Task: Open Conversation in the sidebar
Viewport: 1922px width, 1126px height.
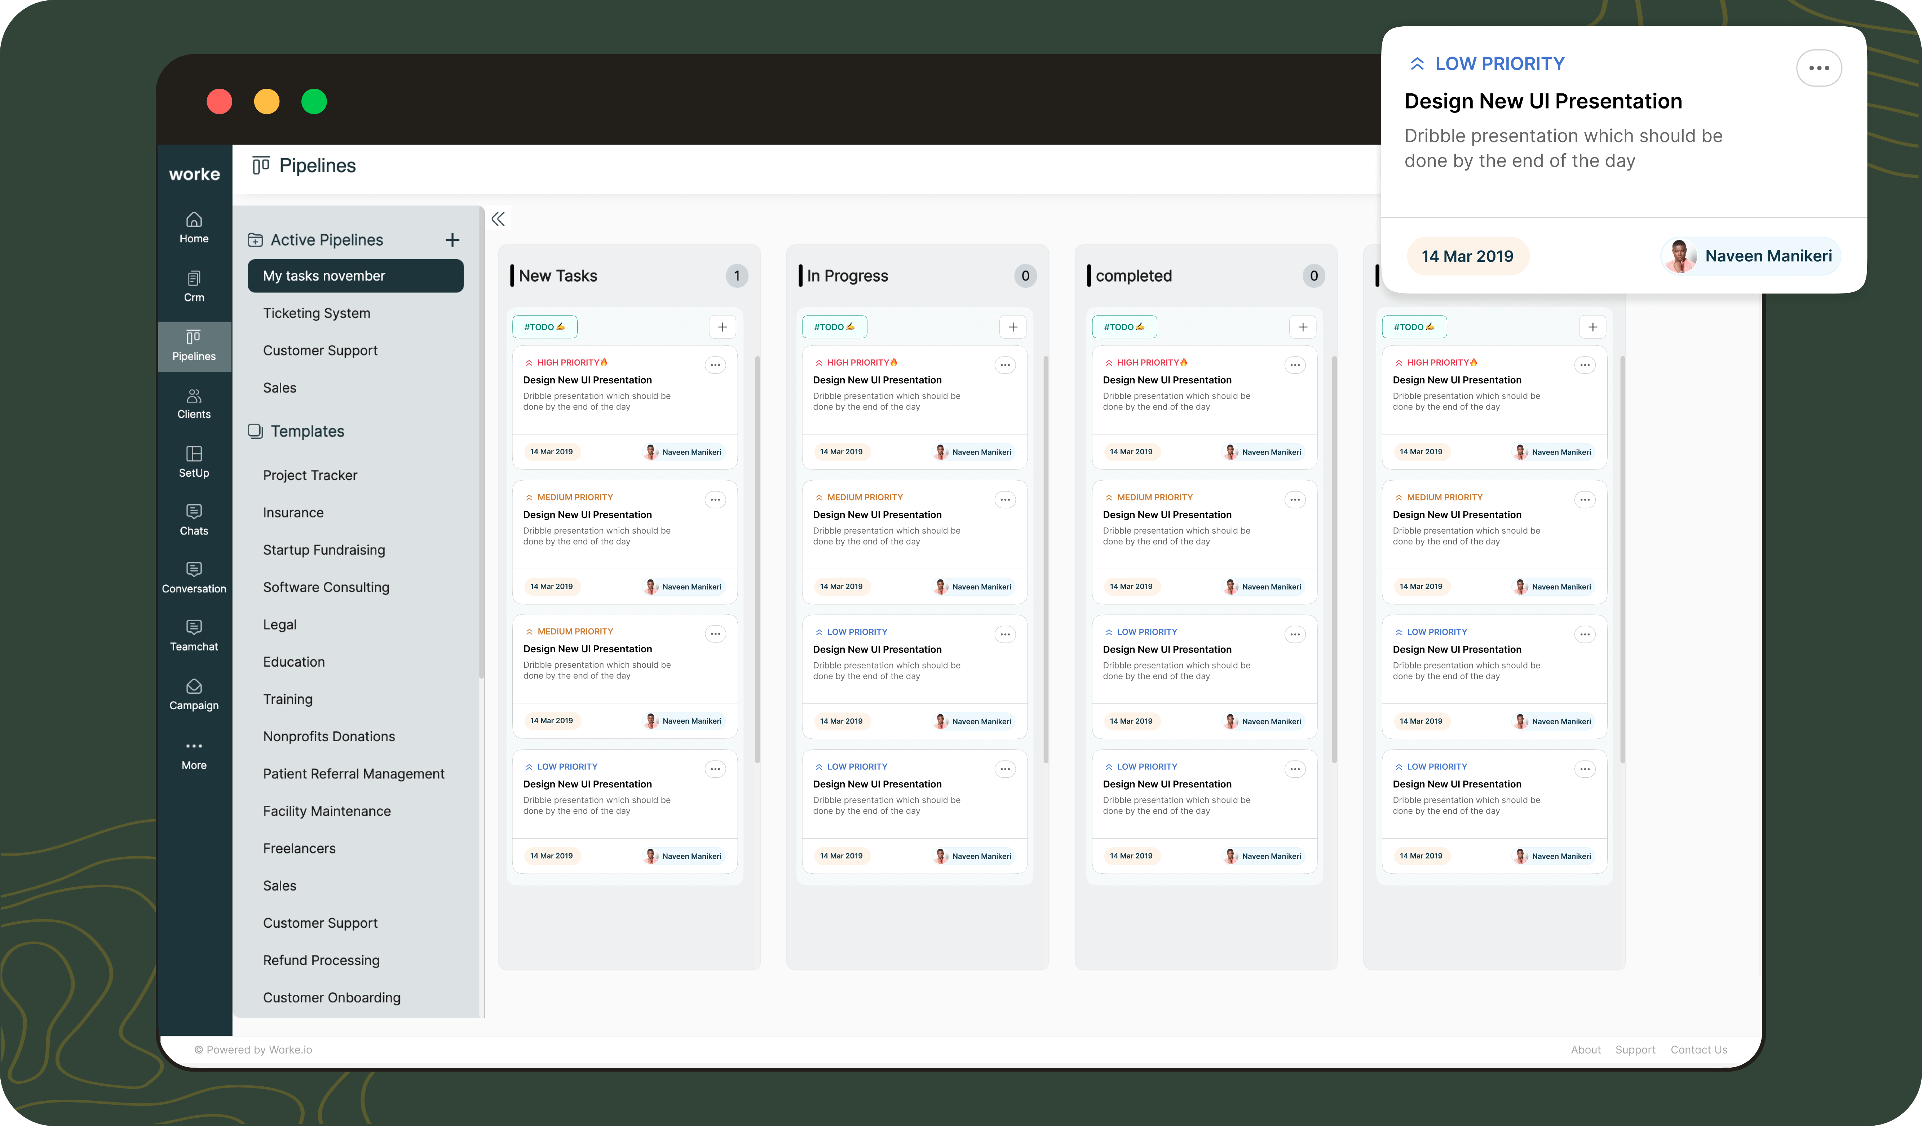Action: (x=194, y=578)
